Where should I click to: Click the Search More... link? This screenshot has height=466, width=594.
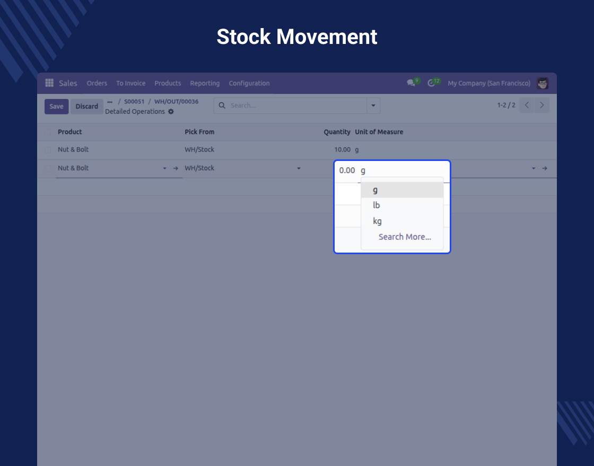click(405, 237)
